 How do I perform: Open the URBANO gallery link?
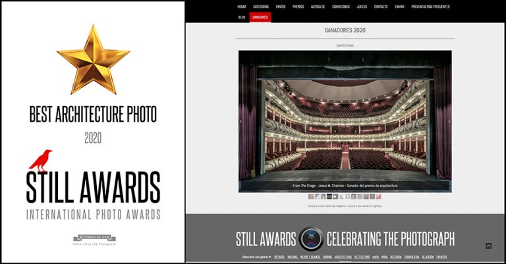[x=327, y=257]
